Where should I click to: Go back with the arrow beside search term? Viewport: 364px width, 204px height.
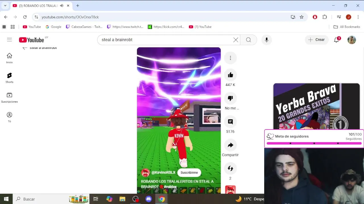[25, 48]
